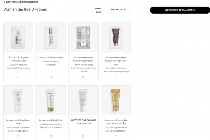Open the Émulsion Écologique bottle image
The width and height of the screenshot is (210, 140).
point(18,38)
